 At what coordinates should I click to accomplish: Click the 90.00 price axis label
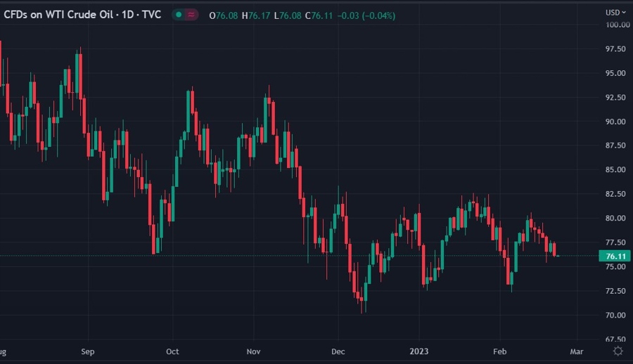615,122
